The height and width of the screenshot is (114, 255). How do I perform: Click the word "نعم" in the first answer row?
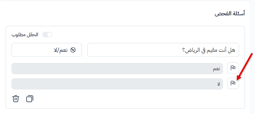(216, 69)
